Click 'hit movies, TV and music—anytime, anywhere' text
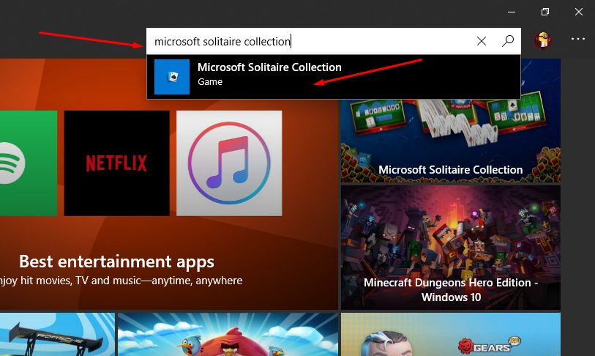The image size is (595, 356). (x=131, y=281)
